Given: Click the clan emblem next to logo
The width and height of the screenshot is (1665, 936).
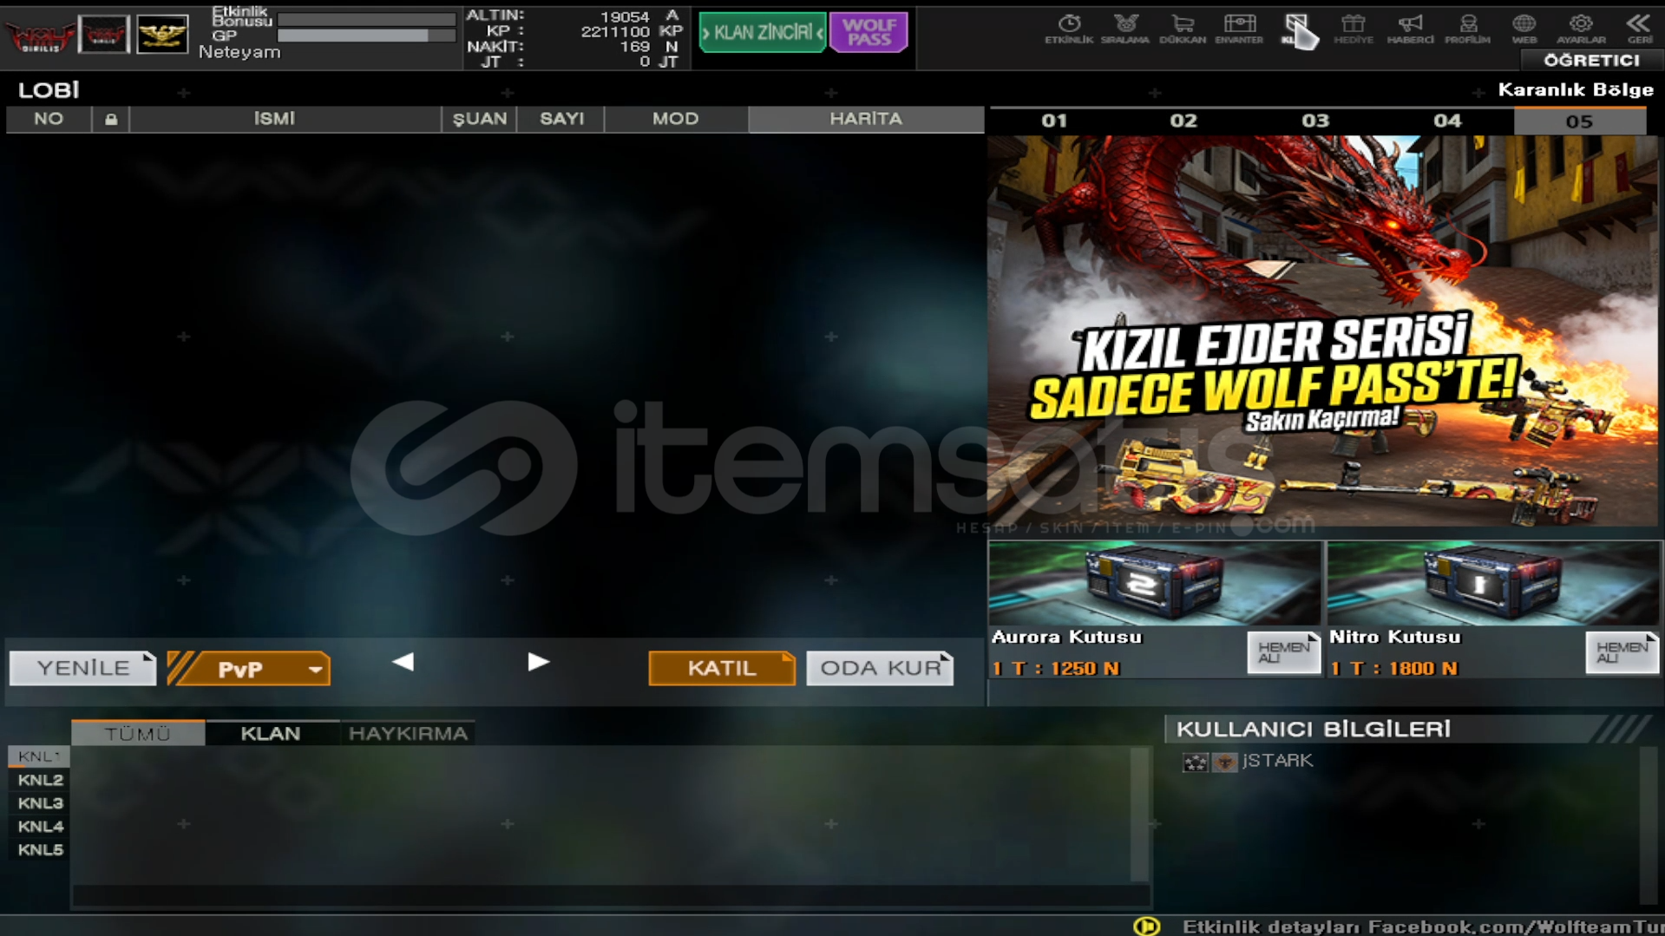Looking at the screenshot, I should (104, 35).
